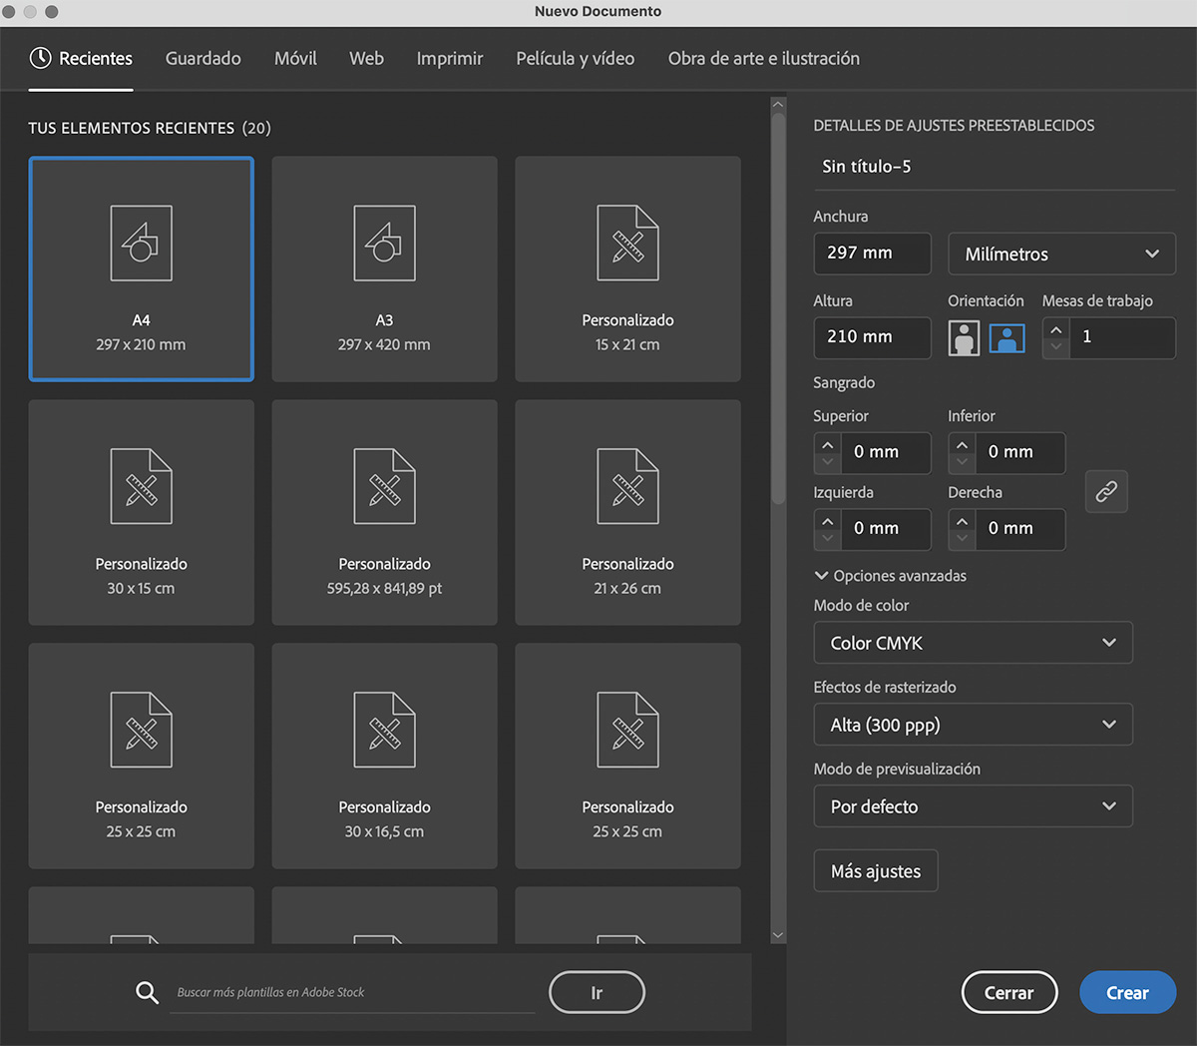Select the A3 297 x 420 mm preset
This screenshot has height=1046, width=1197.
click(384, 268)
